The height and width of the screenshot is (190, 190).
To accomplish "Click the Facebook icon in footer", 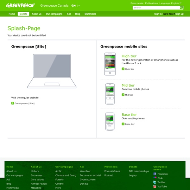I will pos(155,174).
